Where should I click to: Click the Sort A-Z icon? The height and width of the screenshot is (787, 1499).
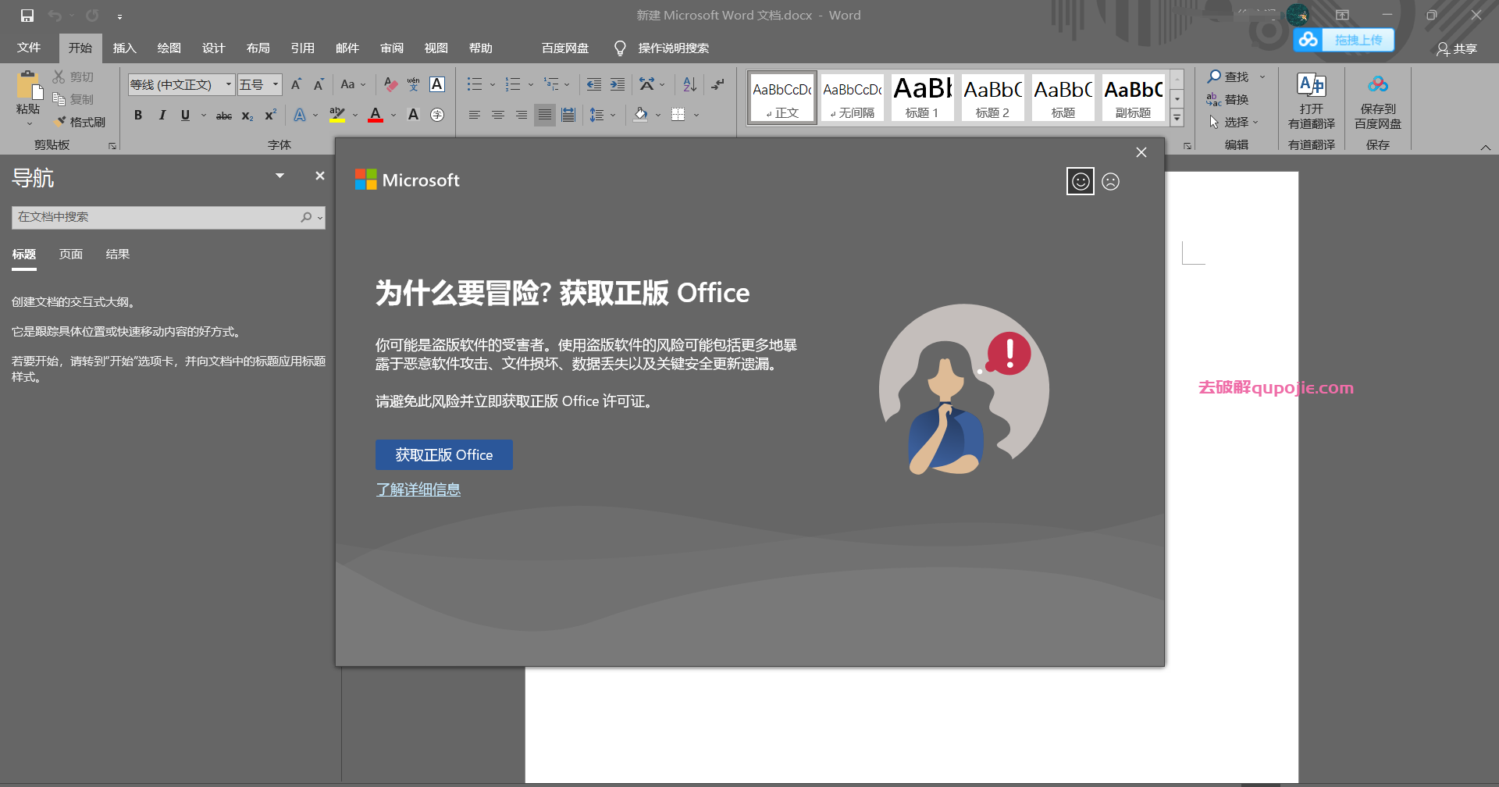tap(689, 84)
